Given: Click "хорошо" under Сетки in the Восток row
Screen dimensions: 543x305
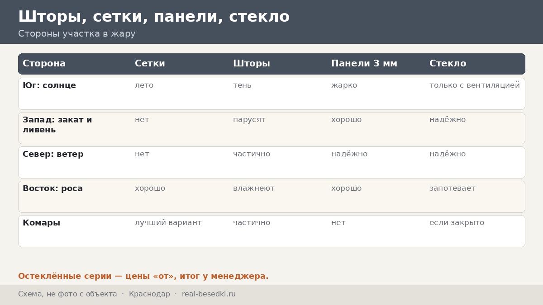Looking at the screenshot, I should tap(150, 188).
